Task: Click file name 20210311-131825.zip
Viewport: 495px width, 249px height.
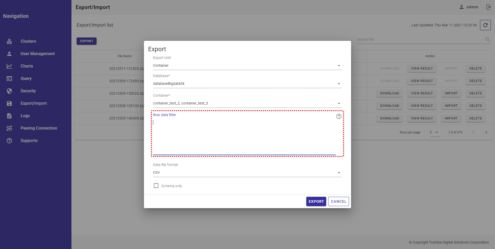Action: coord(127,69)
